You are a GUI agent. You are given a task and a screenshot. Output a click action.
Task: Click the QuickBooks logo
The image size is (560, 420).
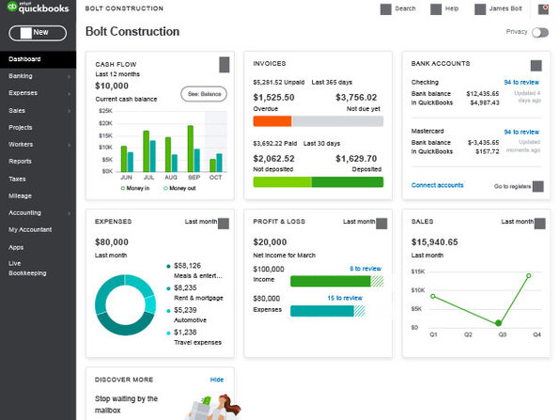[x=39, y=8]
